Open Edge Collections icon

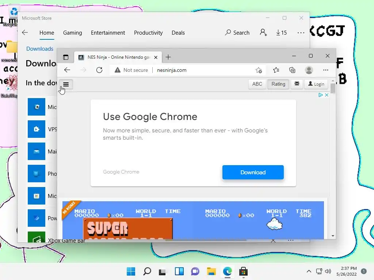tap(292, 70)
